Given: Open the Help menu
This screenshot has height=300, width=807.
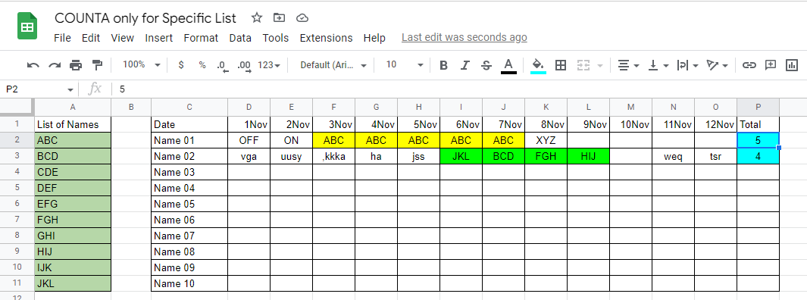Looking at the screenshot, I should click(374, 38).
